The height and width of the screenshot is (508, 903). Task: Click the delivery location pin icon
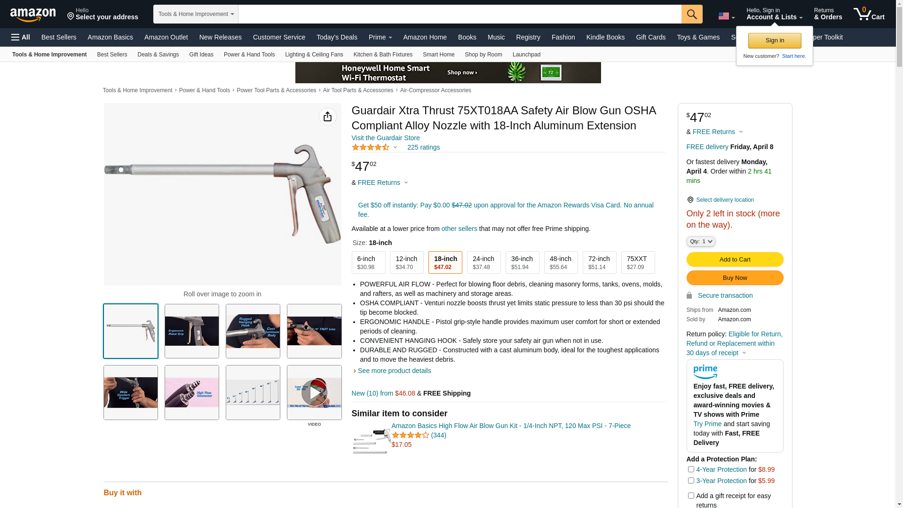pos(690,200)
